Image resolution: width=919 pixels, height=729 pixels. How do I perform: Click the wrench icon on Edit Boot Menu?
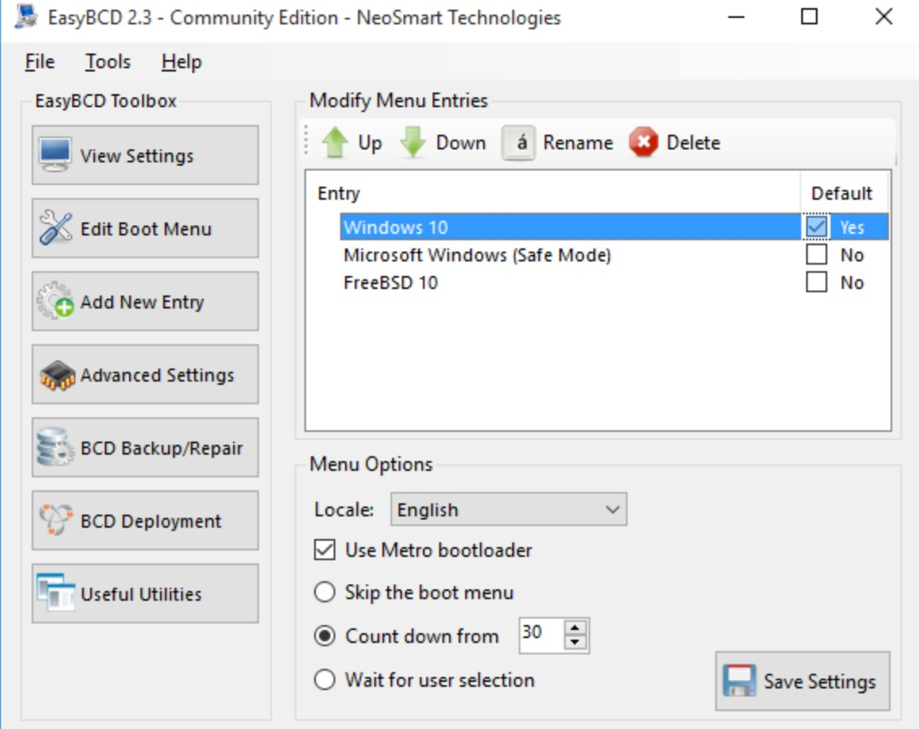pos(56,228)
